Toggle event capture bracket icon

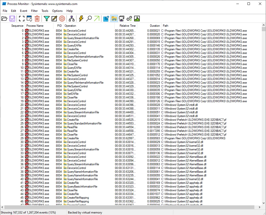tap(22, 19)
